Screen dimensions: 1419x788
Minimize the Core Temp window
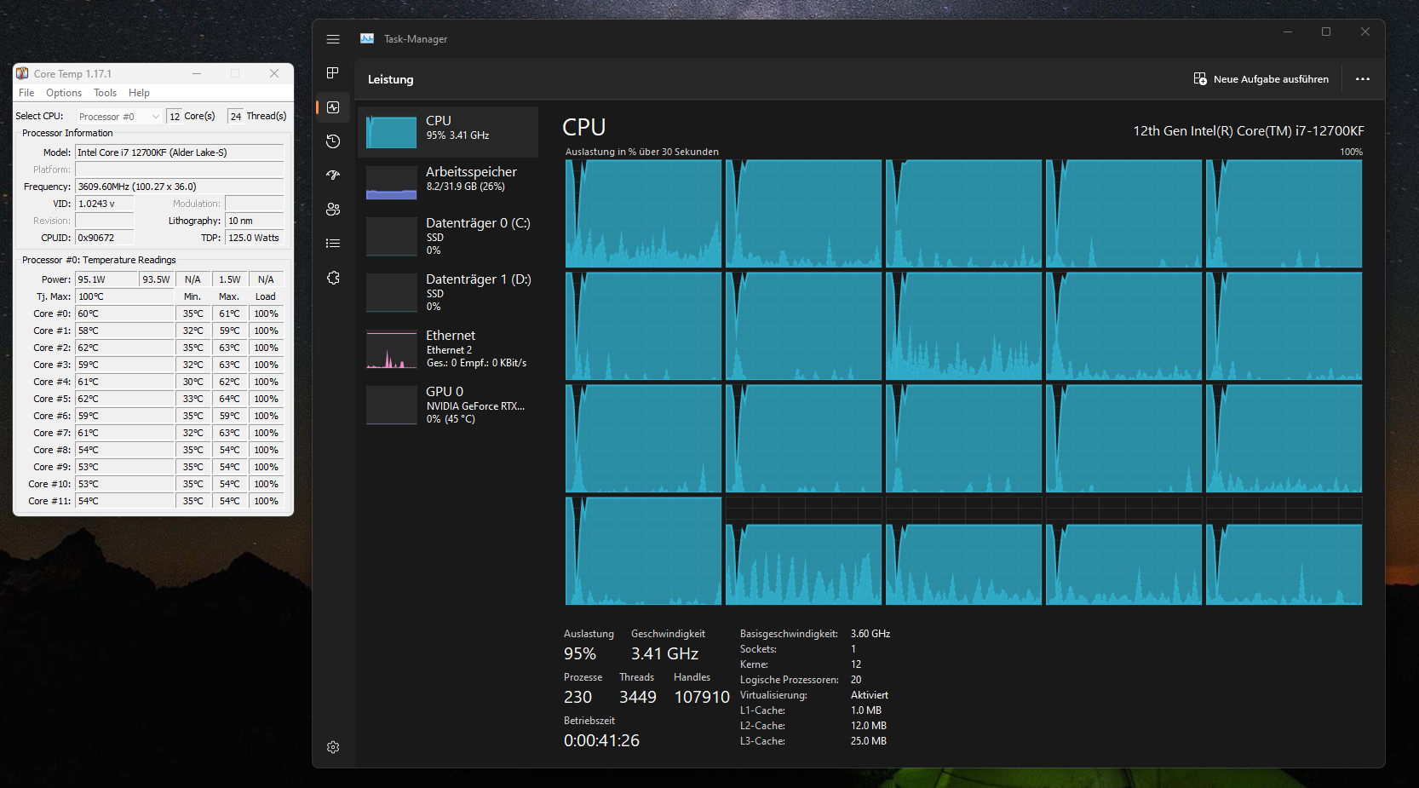coord(197,74)
